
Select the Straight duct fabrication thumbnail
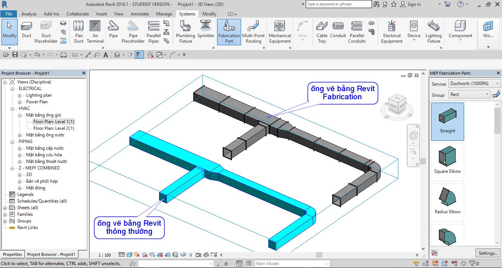(447, 121)
